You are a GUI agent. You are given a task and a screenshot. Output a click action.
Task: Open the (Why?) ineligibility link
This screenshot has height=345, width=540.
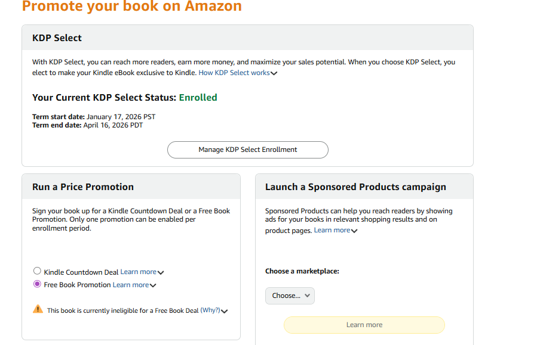tap(210, 310)
